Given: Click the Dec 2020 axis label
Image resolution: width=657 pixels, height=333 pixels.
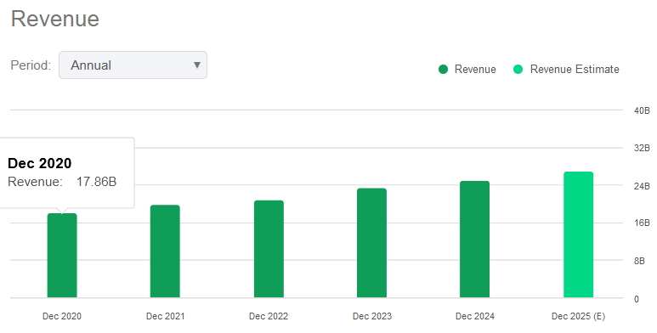Looking at the screenshot, I should point(62,316).
